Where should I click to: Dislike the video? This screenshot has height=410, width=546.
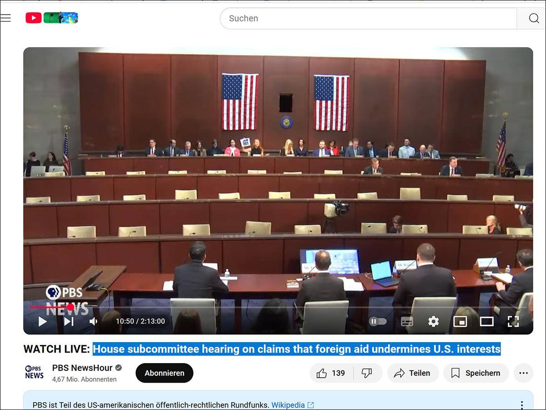367,373
